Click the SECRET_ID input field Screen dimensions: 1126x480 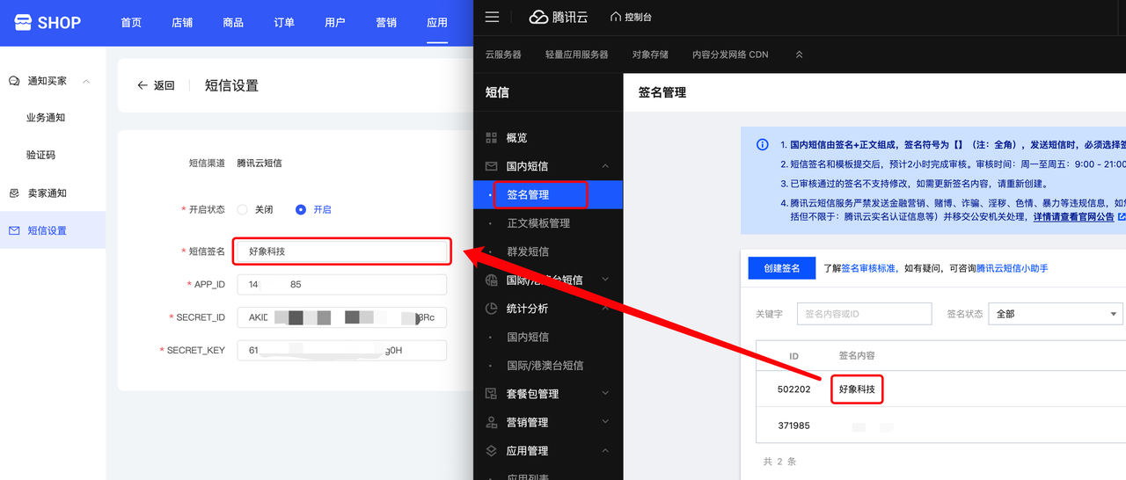(x=342, y=317)
